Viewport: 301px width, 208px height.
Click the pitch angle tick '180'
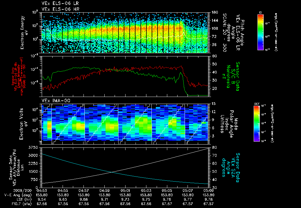[215, 12]
